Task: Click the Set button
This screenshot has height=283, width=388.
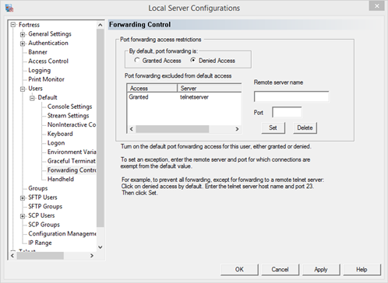Action: coord(273,128)
